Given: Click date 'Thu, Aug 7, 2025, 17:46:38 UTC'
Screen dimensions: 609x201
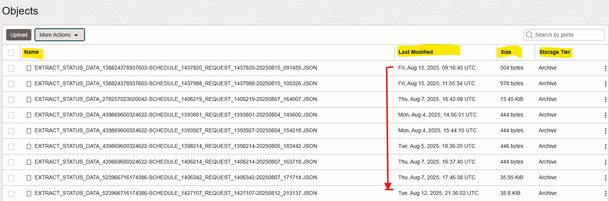Looking at the screenshot, I should (437, 177).
